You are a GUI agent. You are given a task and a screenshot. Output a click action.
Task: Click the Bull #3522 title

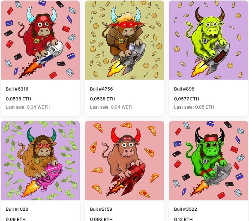click(186, 209)
